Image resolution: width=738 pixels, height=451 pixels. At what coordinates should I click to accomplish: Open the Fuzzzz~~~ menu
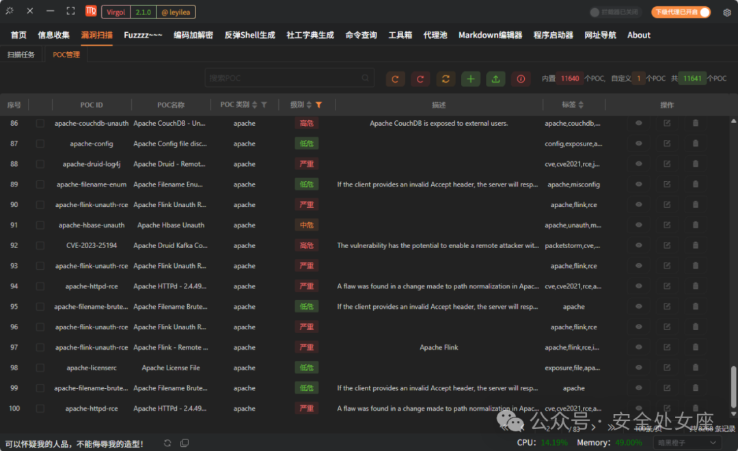pyautogui.click(x=143, y=35)
